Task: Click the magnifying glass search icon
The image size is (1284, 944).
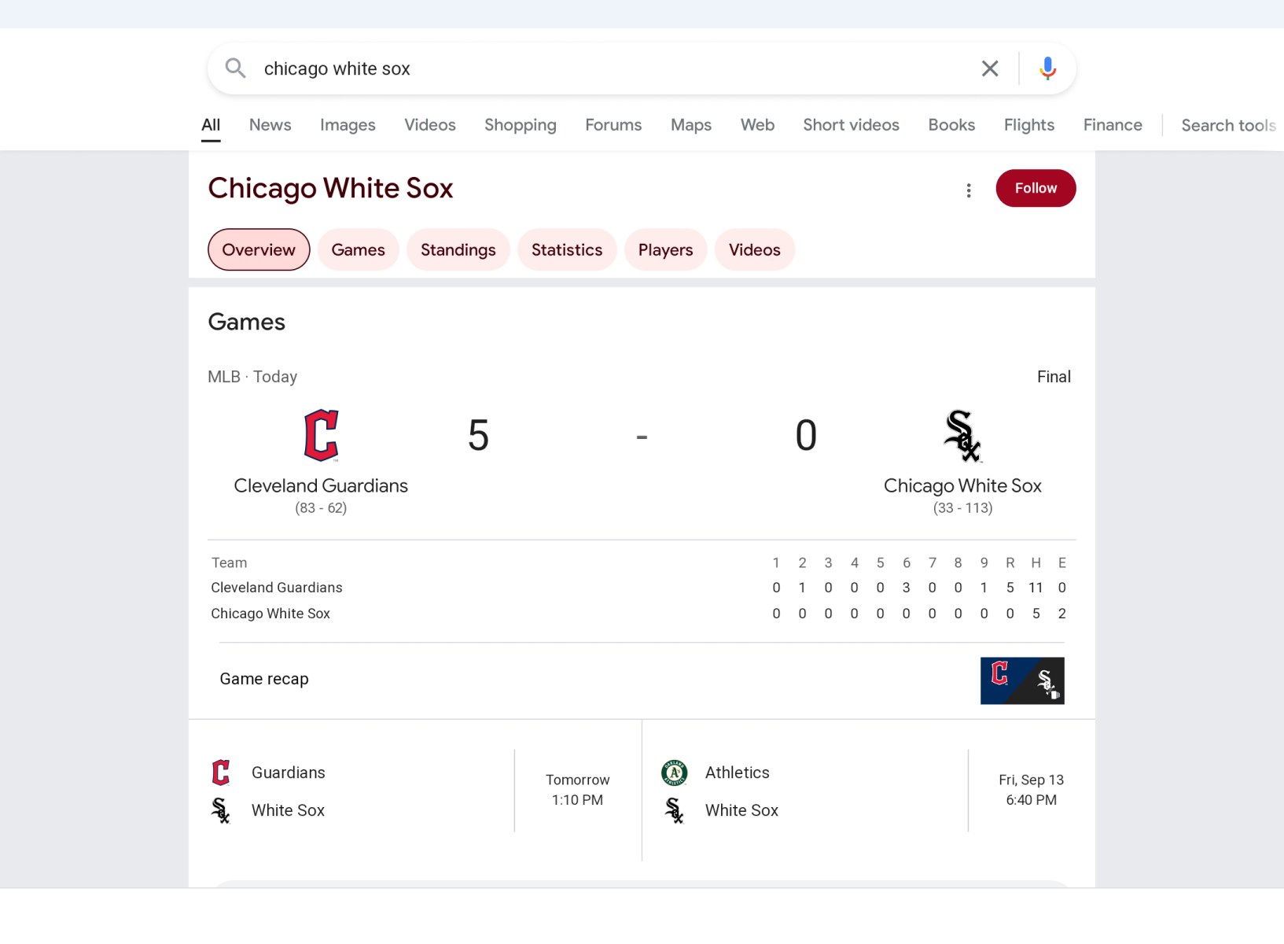Action: [235, 68]
